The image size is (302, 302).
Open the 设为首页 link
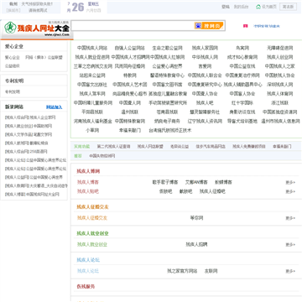pos(269,7)
